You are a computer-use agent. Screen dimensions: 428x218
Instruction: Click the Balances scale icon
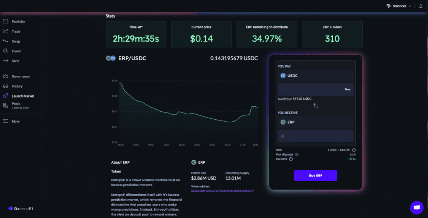388,6
